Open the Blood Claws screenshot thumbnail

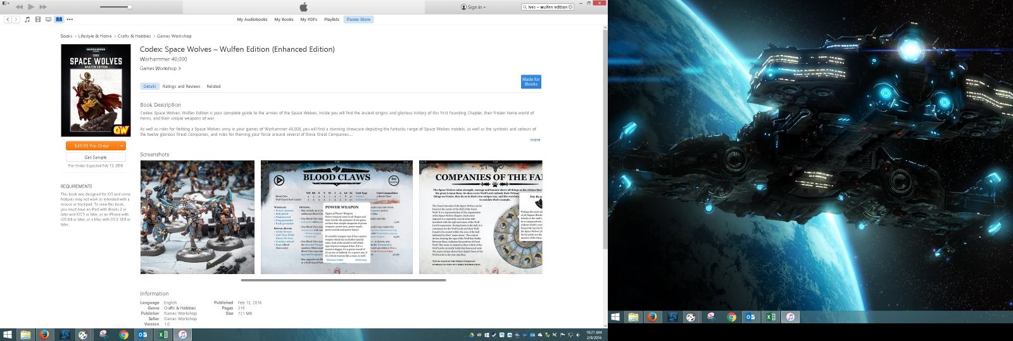336,217
